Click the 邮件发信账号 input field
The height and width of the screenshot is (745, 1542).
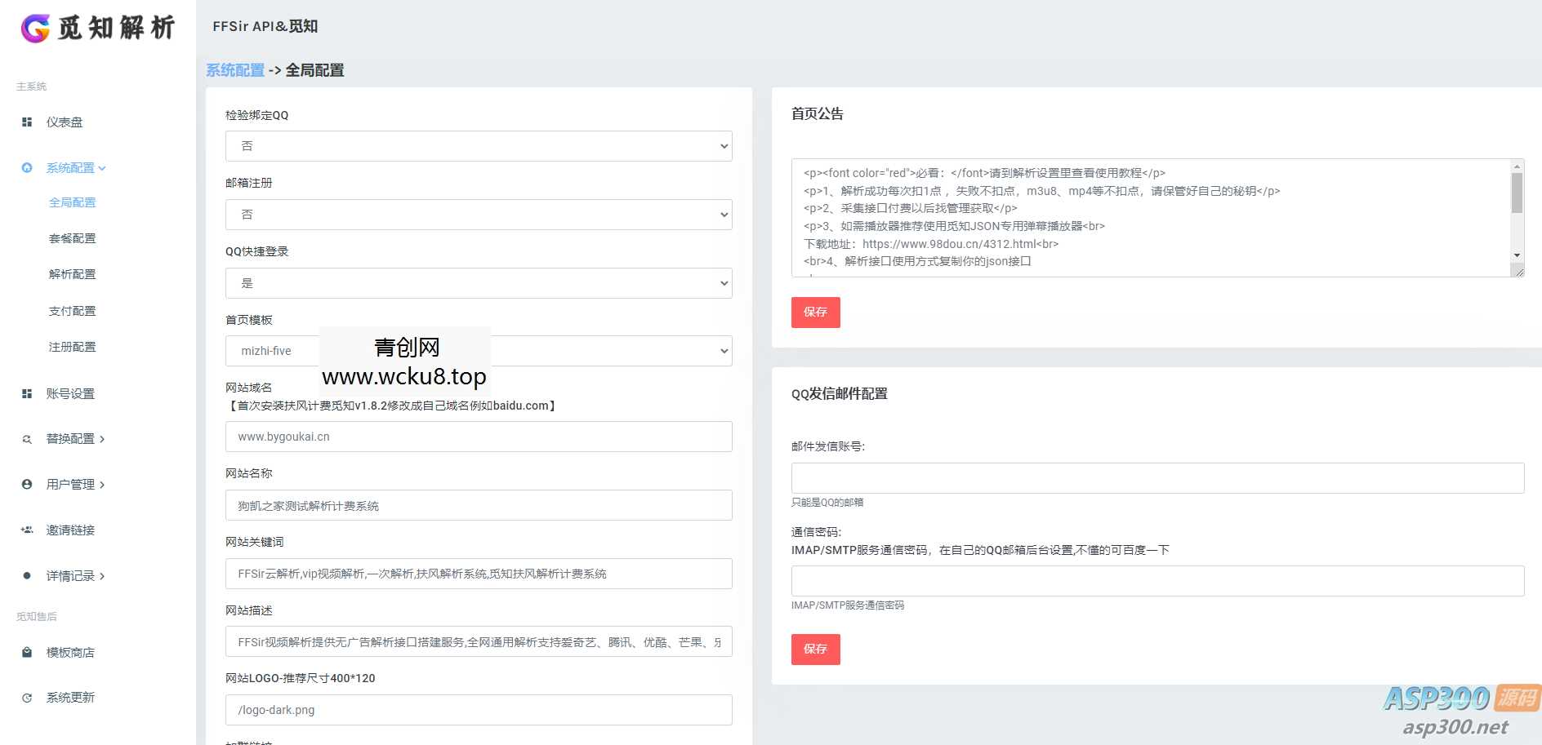tap(1158, 477)
